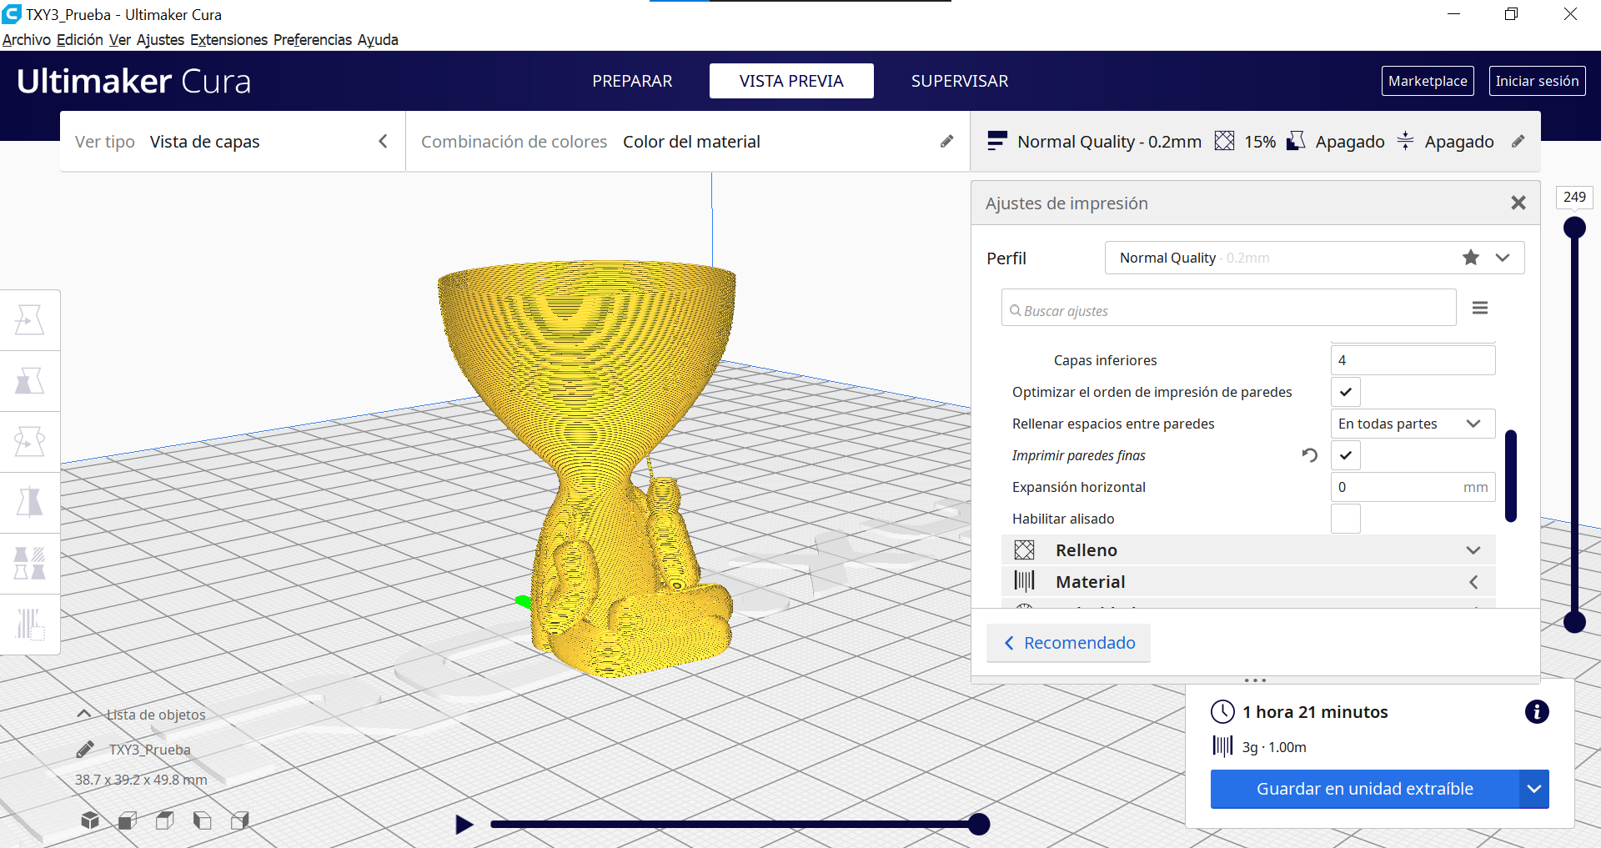Open the Support Blocker tool
The image size is (1601, 848).
[x=30, y=625]
